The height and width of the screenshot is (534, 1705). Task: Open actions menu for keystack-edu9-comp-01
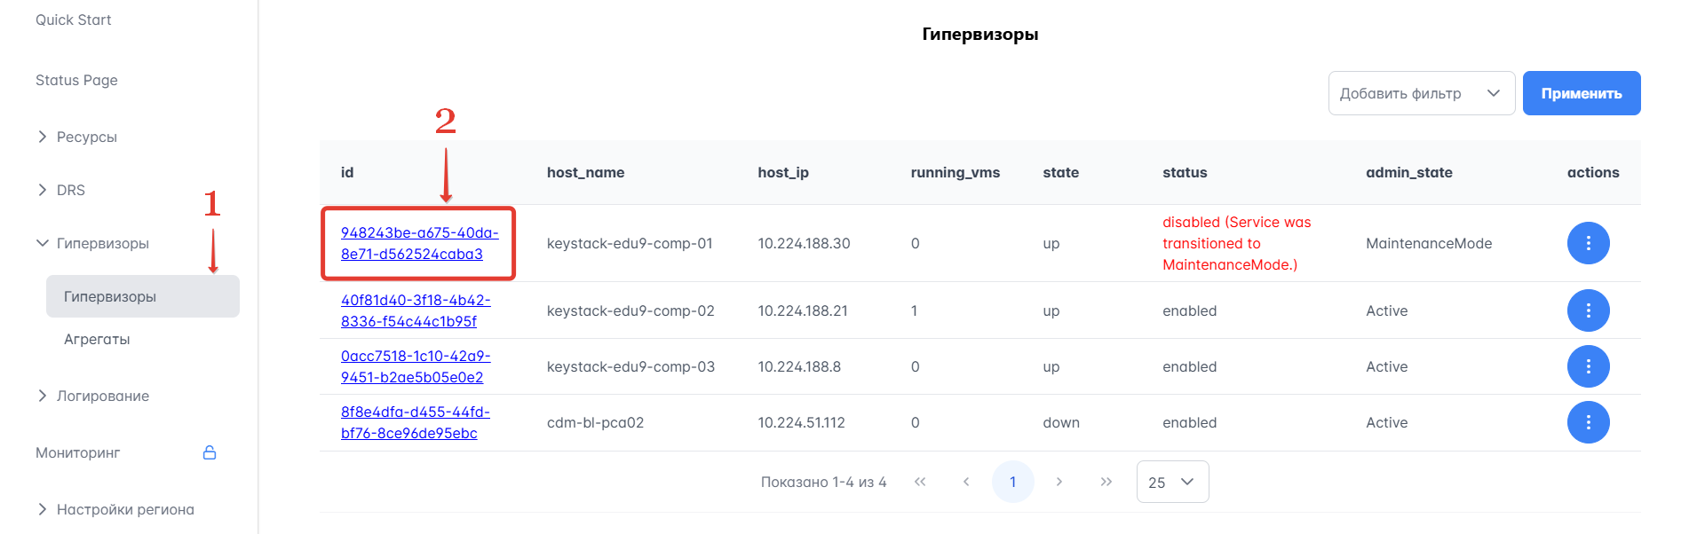pos(1588,243)
